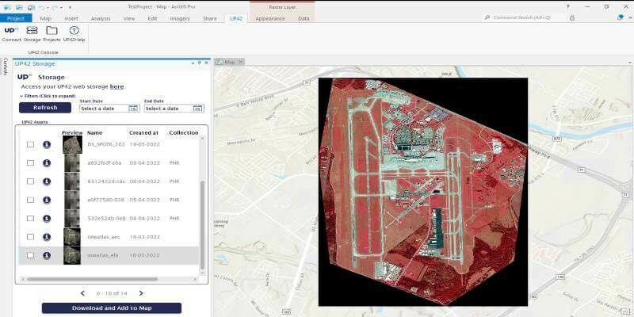Check the DS_SPOT6 asset checkbox
The height and width of the screenshot is (317, 634).
pyautogui.click(x=30, y=144)
